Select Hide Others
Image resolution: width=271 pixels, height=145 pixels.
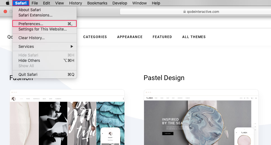(44, 60)
